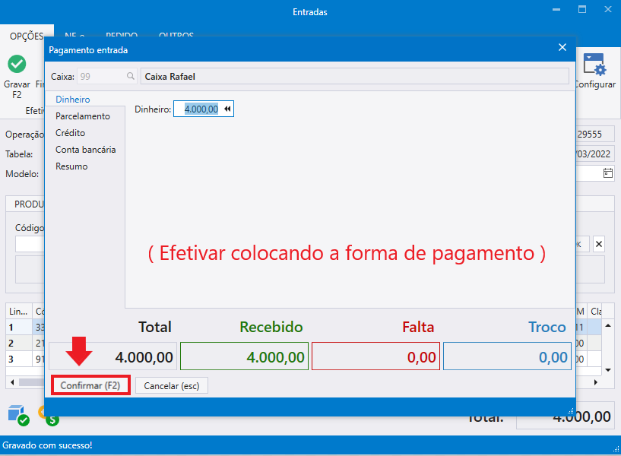
Task: Maximize the Entradas window
Action: point(582,9)
